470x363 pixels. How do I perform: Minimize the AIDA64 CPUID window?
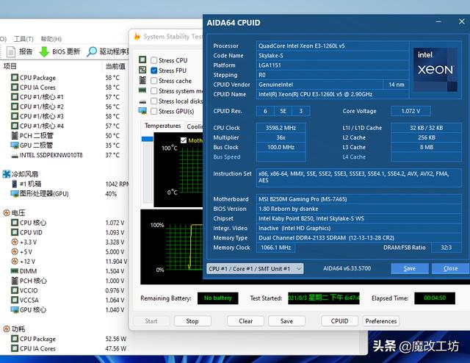tap(438, 21)
